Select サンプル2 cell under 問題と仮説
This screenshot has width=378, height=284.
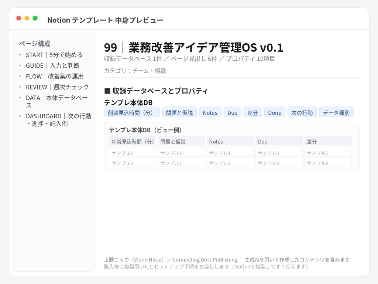pos(181,163)
